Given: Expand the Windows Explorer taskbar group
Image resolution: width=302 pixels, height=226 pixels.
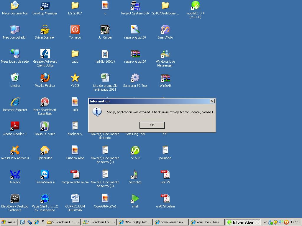Looking at the screenshot, I should click(x=63, y=222).
